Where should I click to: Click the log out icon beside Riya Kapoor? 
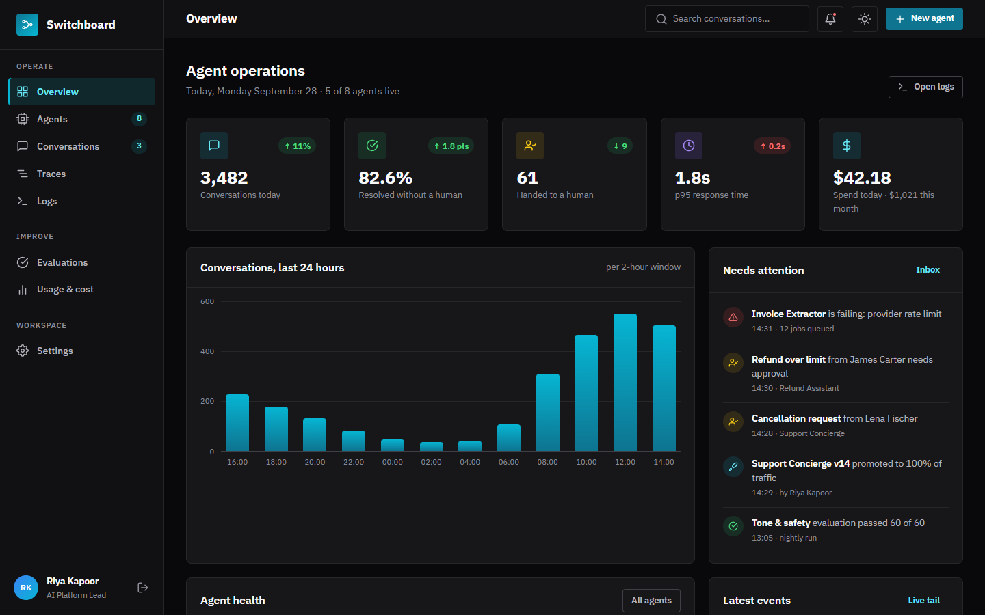click(x=143, y=588)
